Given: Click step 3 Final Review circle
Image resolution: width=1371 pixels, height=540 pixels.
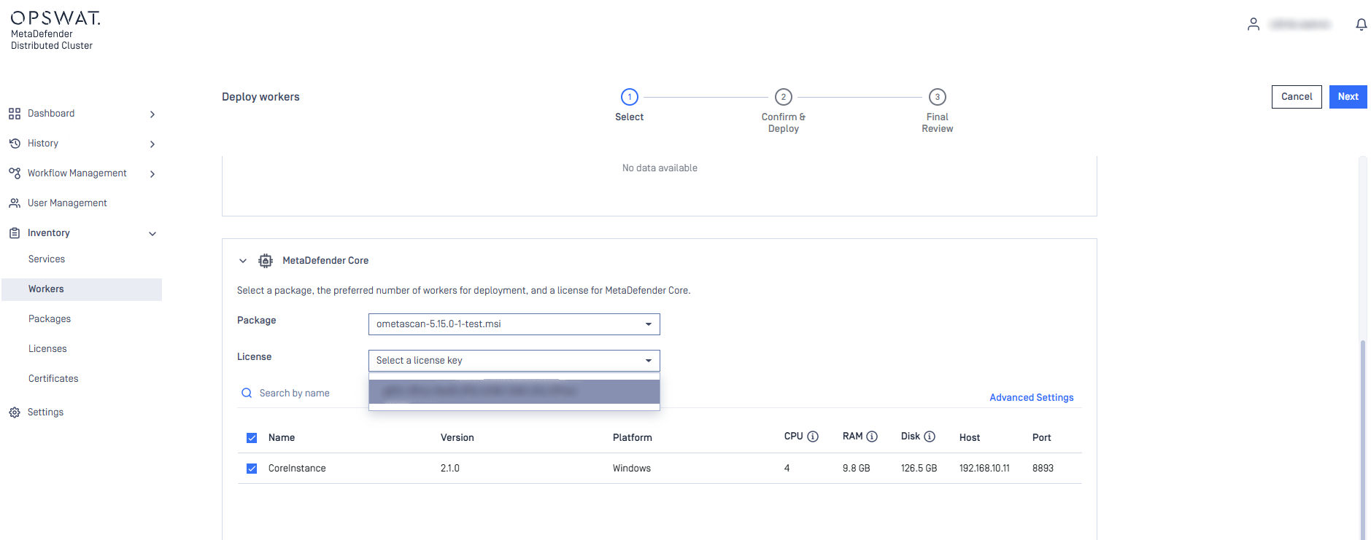Looking at the screenshot, I should pos(938,97).
